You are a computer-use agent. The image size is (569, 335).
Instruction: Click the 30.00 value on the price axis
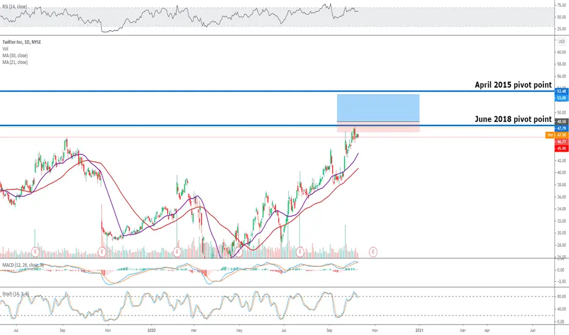(x=562, y=233)
